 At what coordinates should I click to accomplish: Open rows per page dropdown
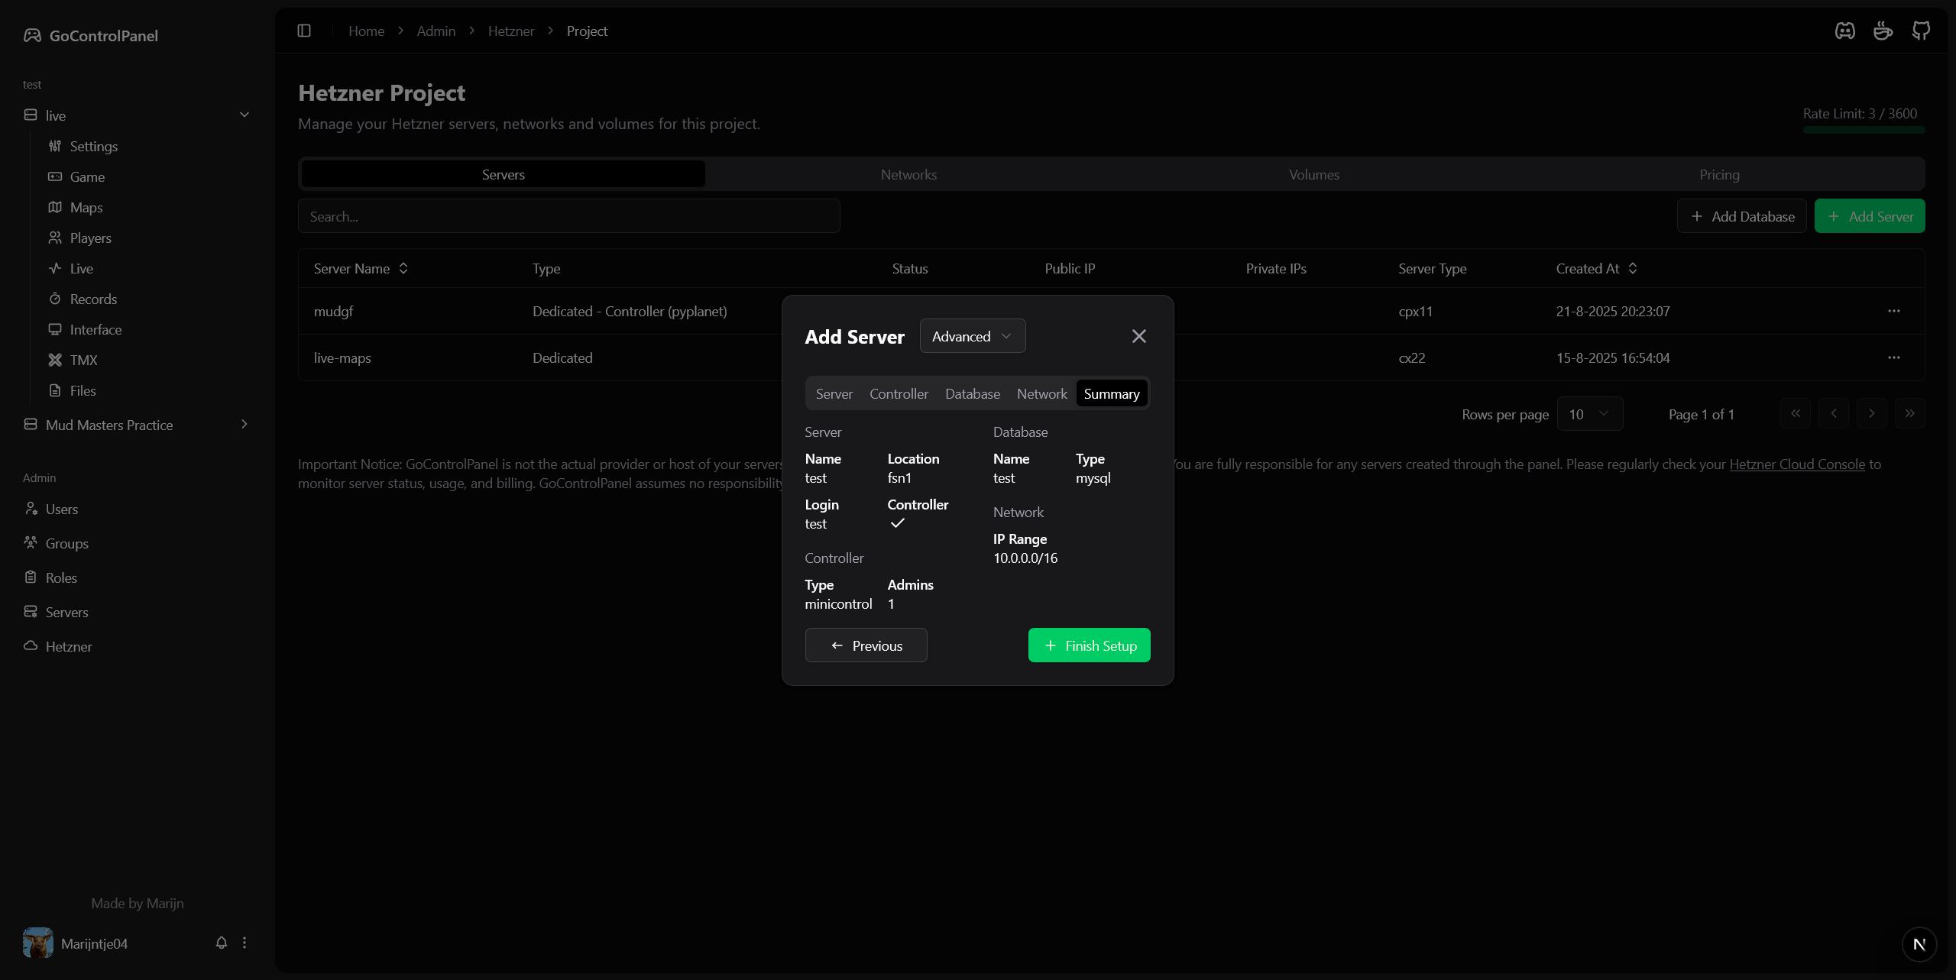(x=1589, y=414)
